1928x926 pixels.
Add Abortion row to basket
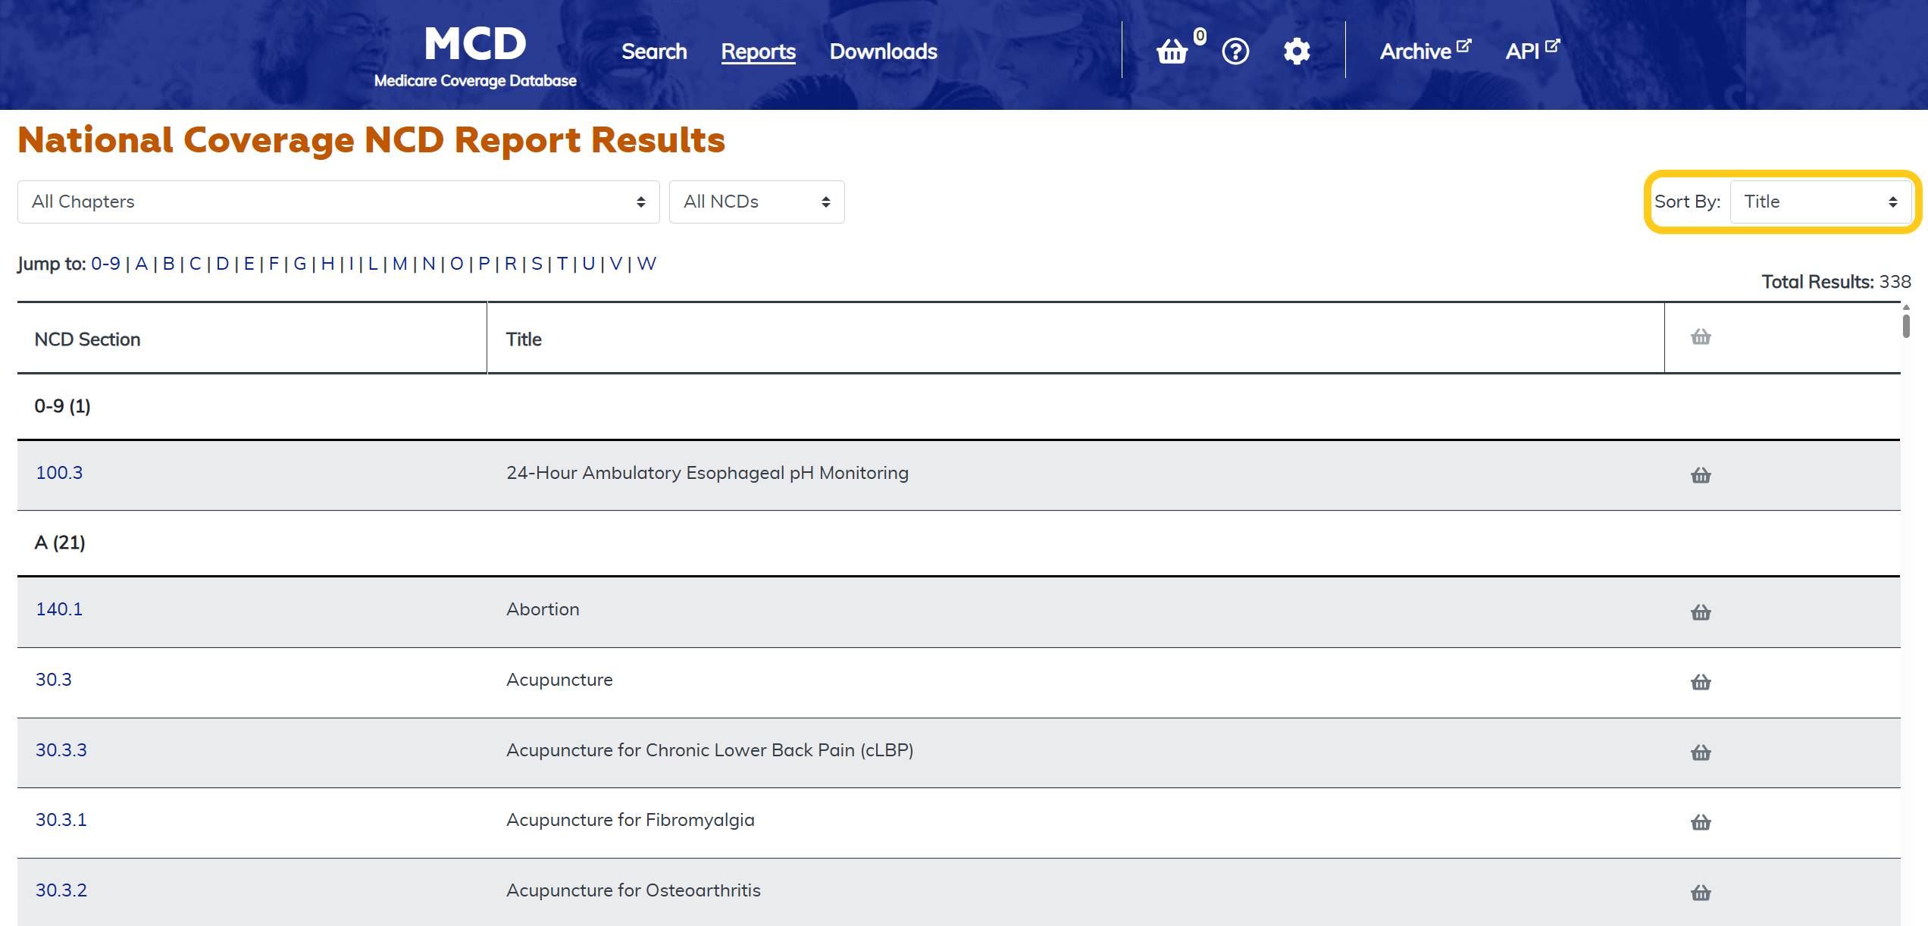[x=1701, y=612]
